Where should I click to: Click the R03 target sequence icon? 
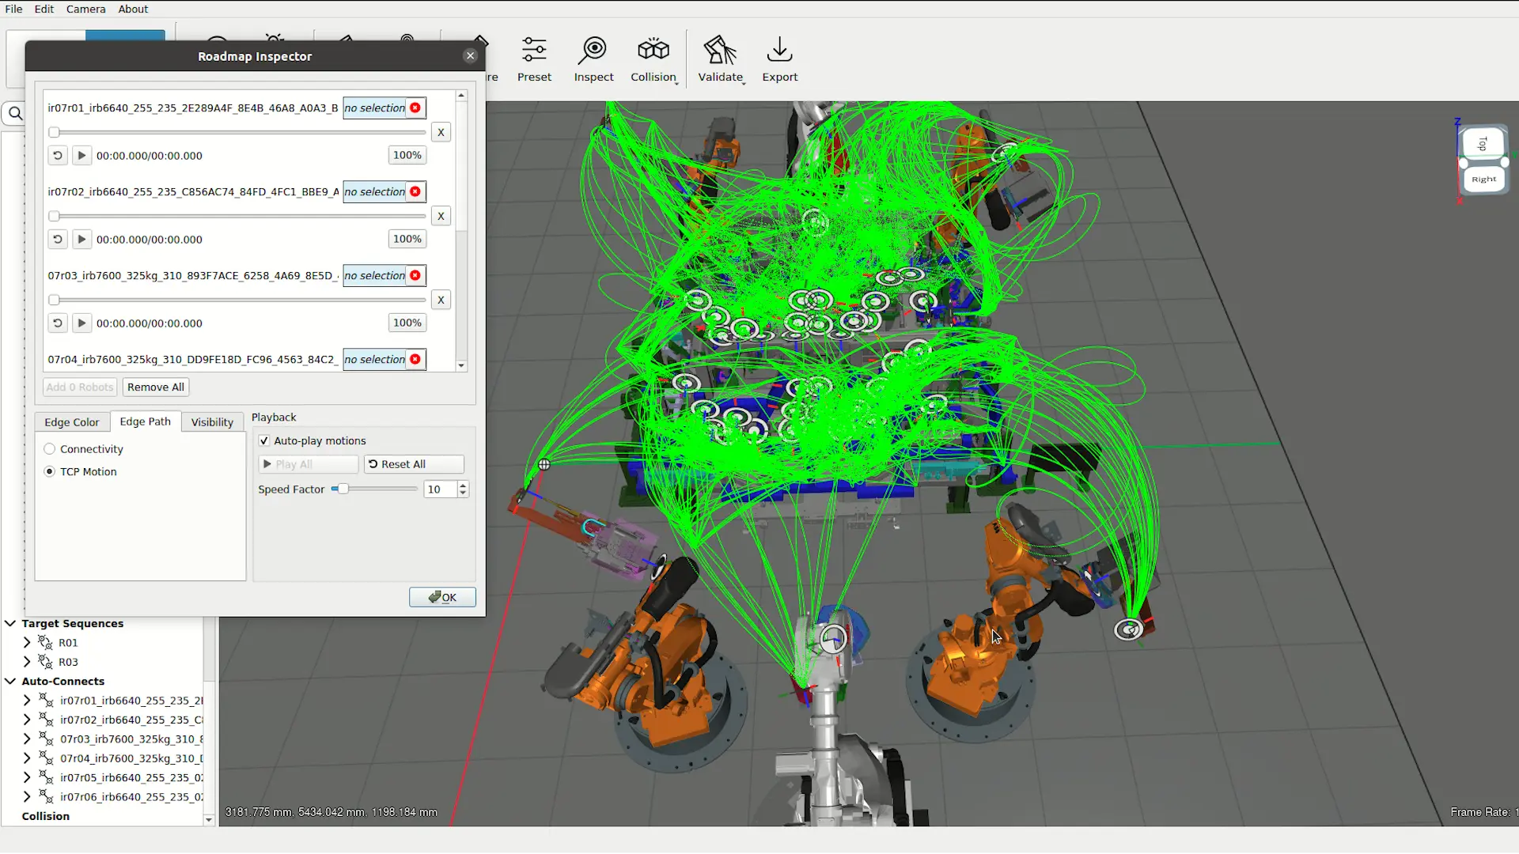tap(46, 662)
